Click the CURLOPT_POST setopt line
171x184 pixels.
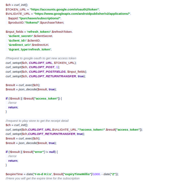(x=33, y=67)
